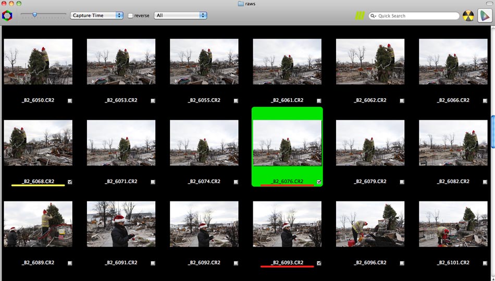This screenshot has height=281, width=495.
Task: Tick the checkbox for _B2_6091.CR2
Action: tap(153, 263)
